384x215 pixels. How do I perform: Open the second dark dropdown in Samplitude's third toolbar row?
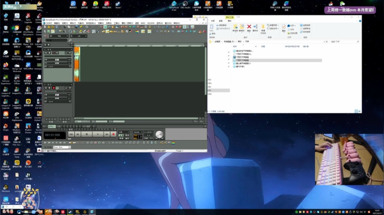coord(78,36)
